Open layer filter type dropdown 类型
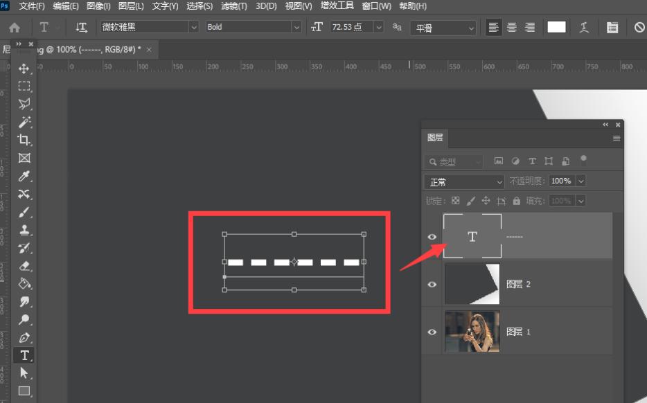 click(x=454, y=162)
